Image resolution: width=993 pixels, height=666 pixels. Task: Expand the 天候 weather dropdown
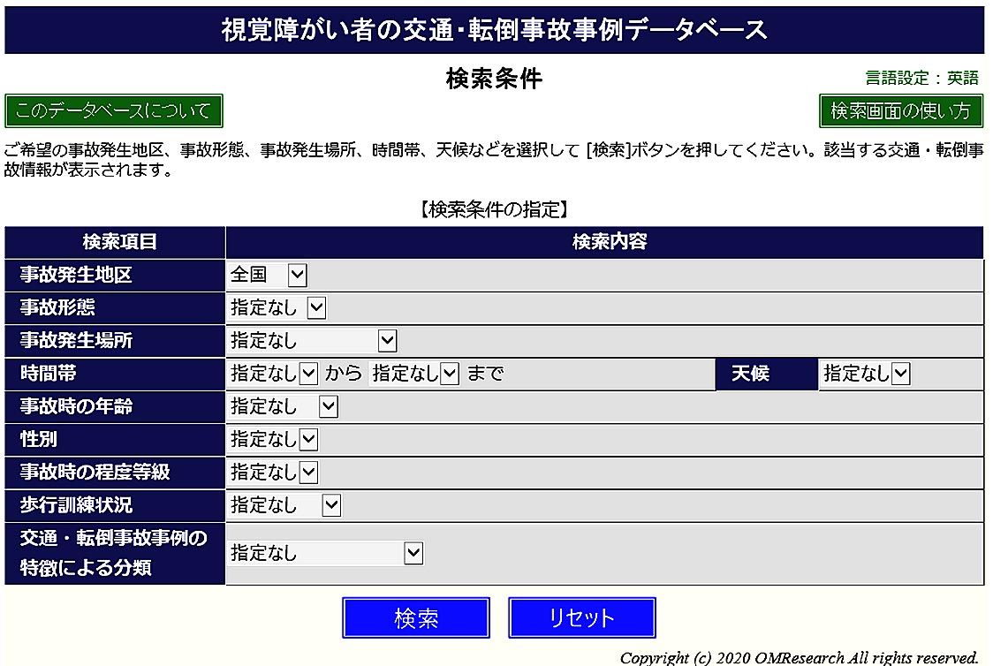866,374
